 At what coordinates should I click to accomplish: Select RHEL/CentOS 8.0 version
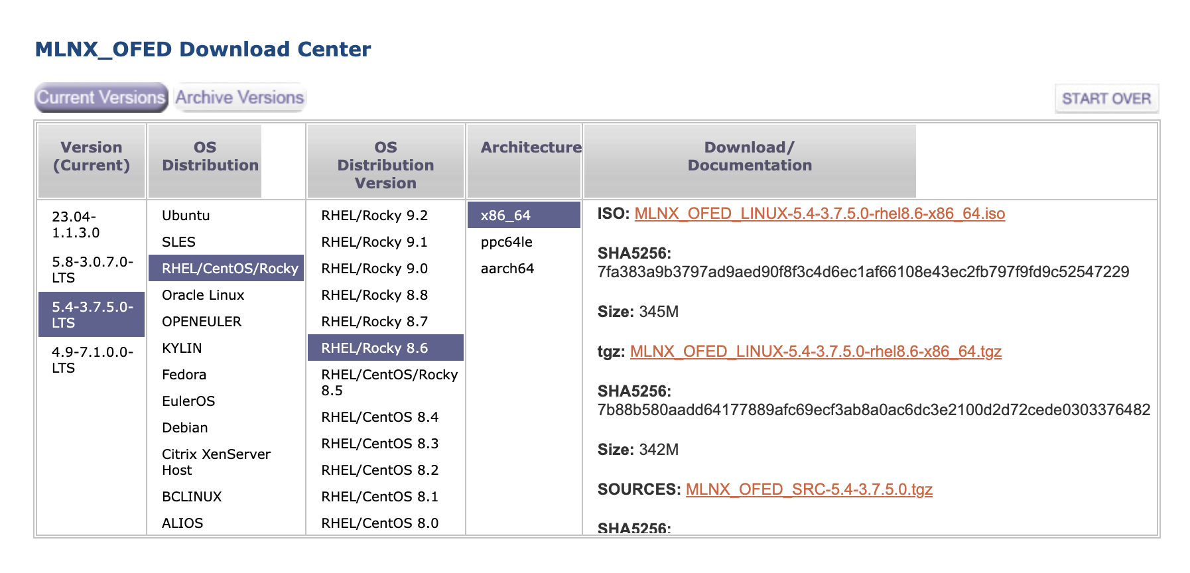coord(385,523)
